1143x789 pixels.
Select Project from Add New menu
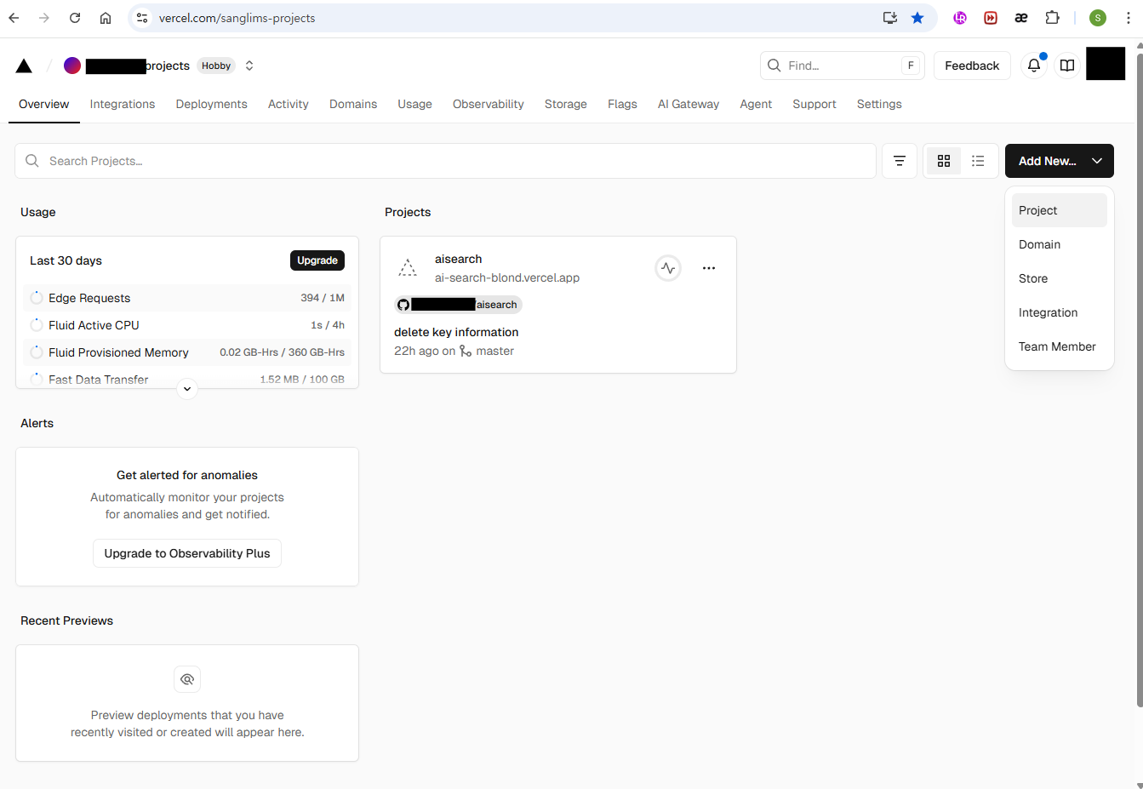[1060, 210]
